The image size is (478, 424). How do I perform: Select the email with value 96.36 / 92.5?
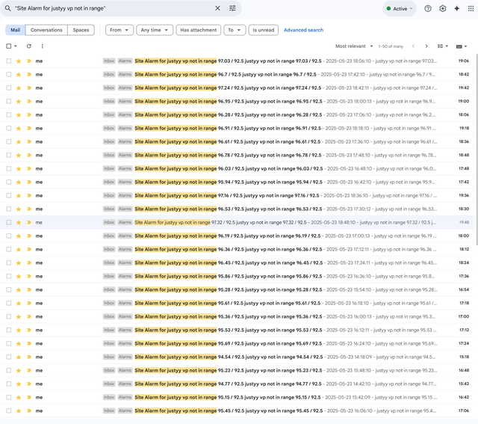tap(8, 250)
